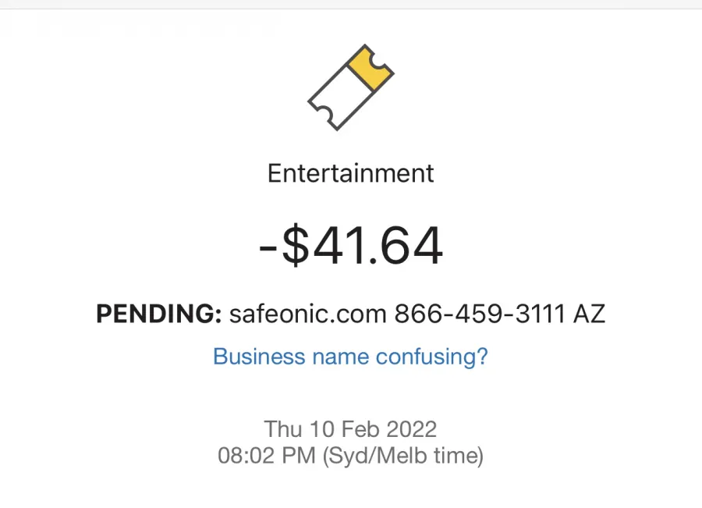
Task: Click the phone number 866-459-3111
Action: 480,313
